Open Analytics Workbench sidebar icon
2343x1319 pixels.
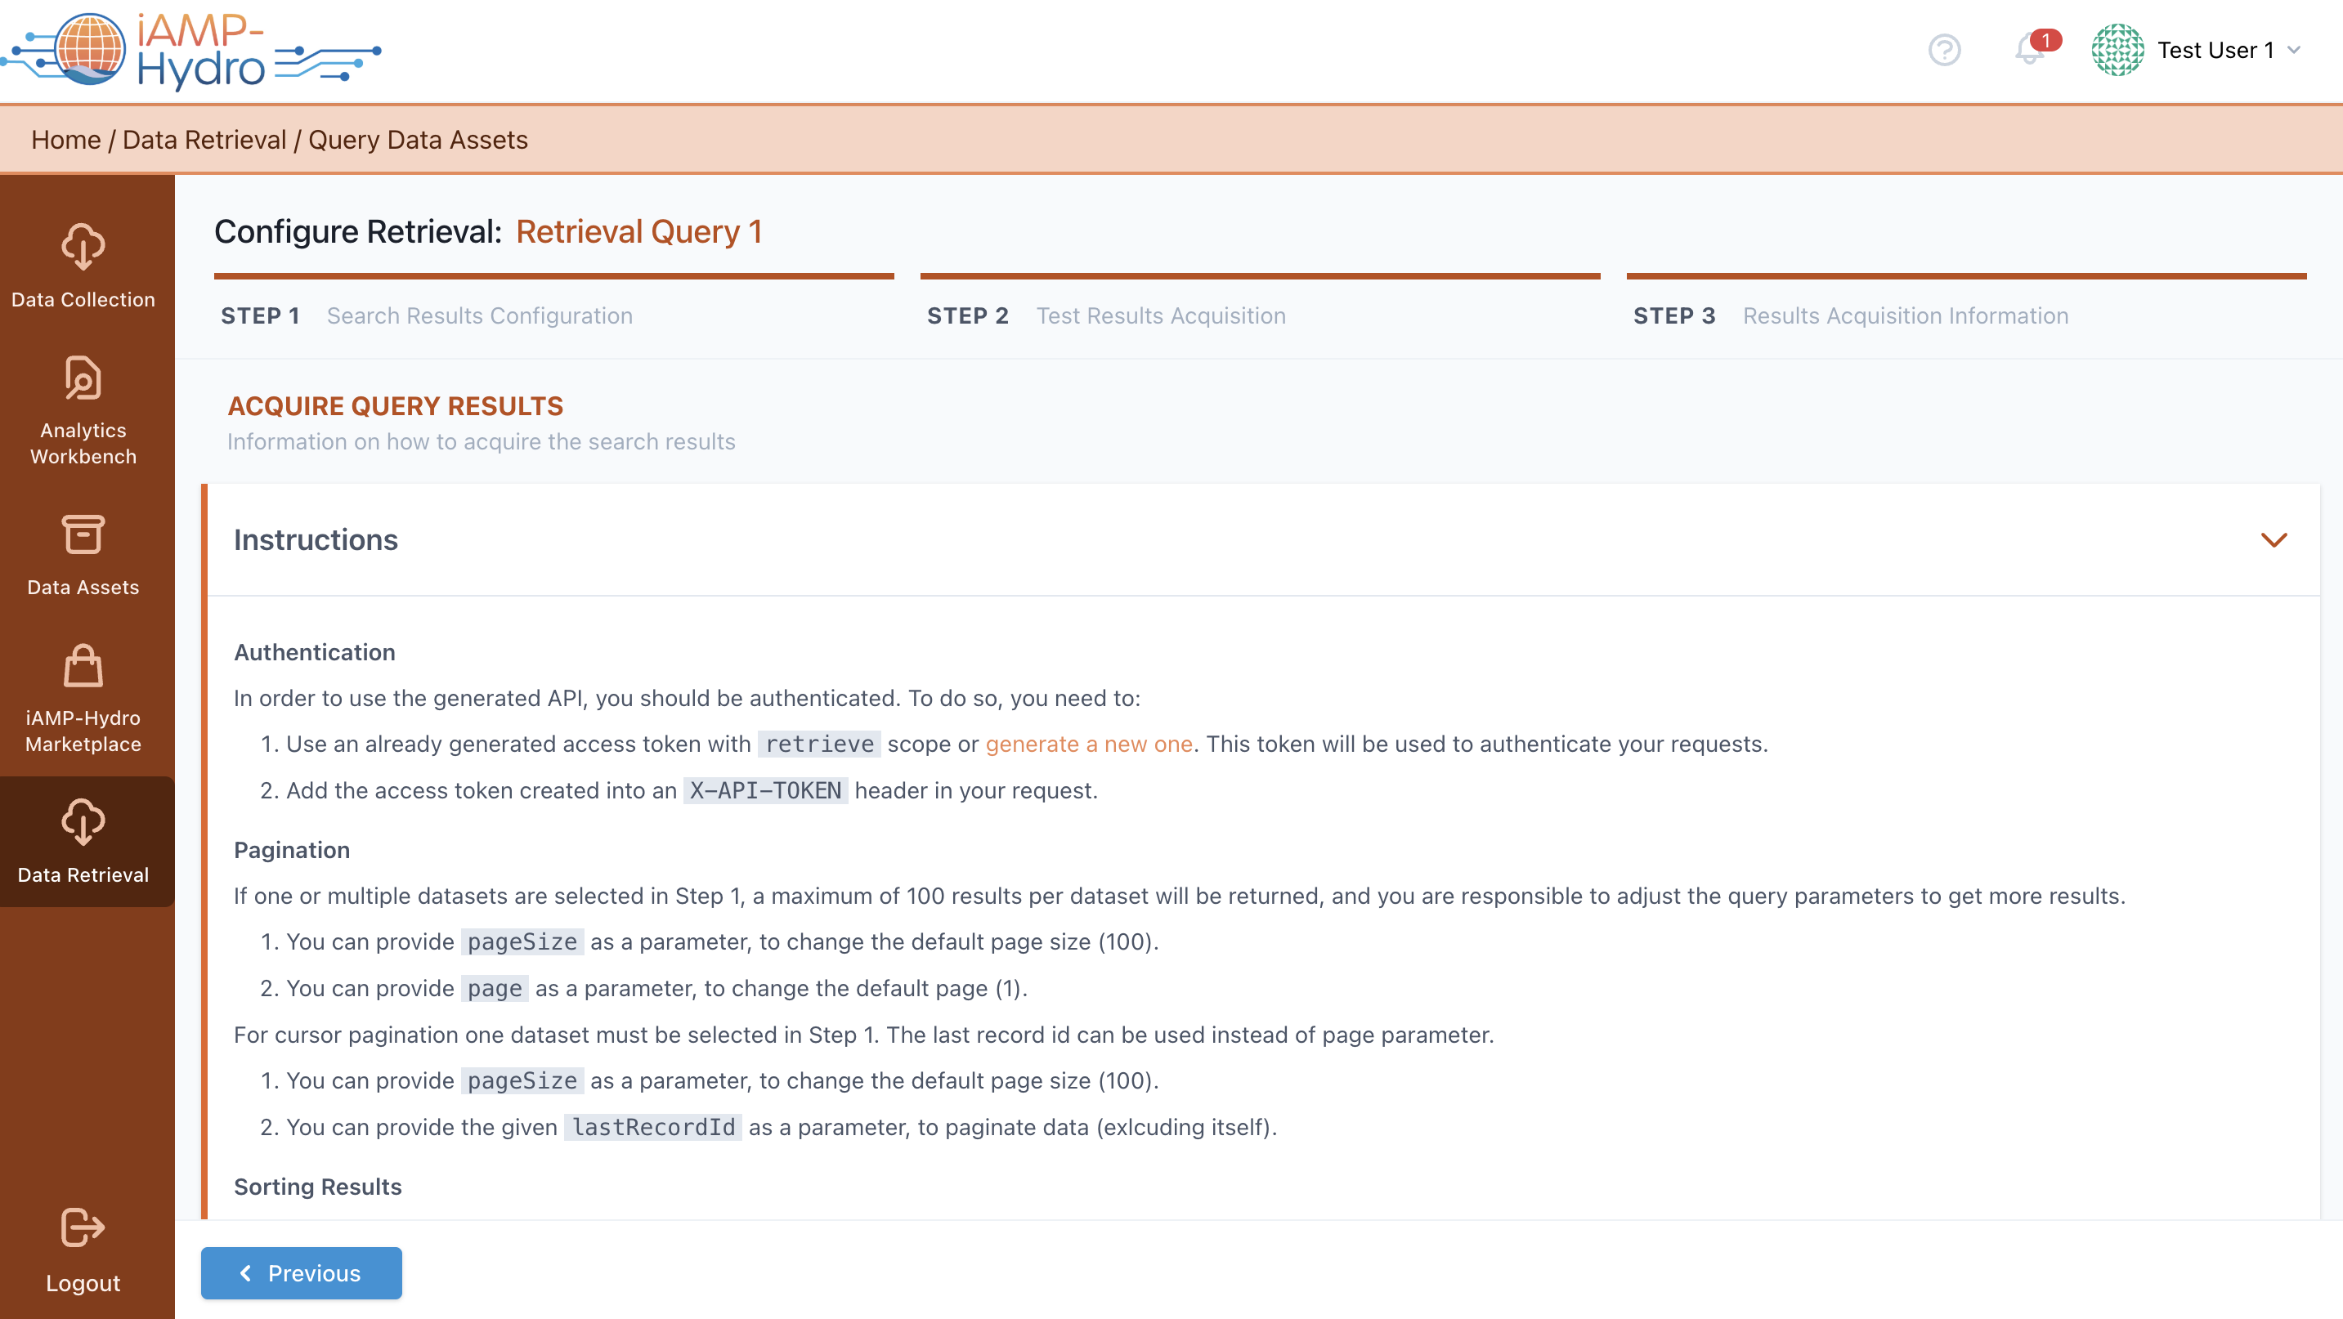point(83,378)
